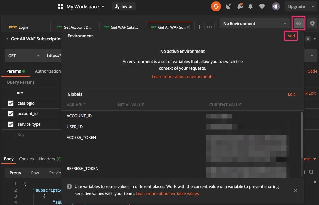Open the response Headers tab
Viewport: 319px width, 205px height.
[x=50, y=159]
